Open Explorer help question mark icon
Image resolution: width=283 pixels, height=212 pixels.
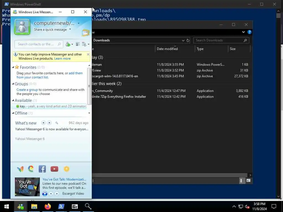tap(250, 32)
